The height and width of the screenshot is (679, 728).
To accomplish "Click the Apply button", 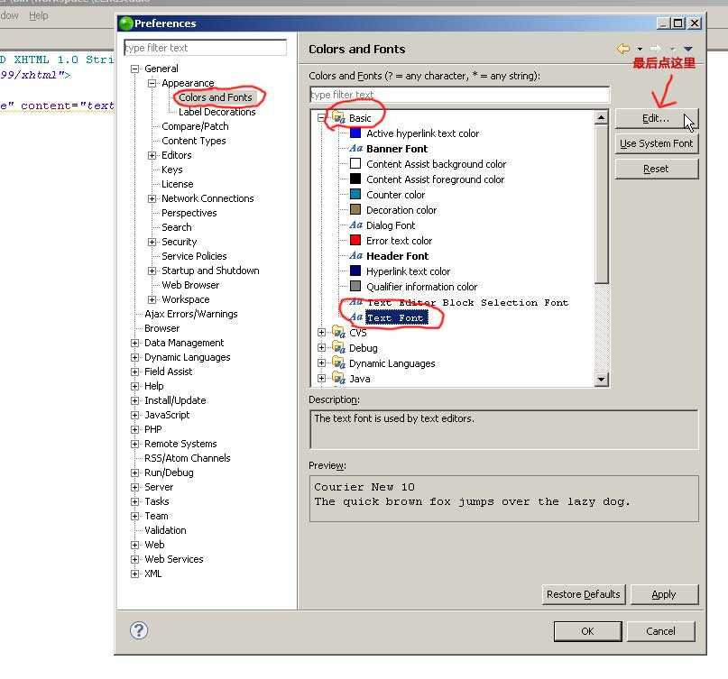I will pyautogui.click(x=664, y=594).
